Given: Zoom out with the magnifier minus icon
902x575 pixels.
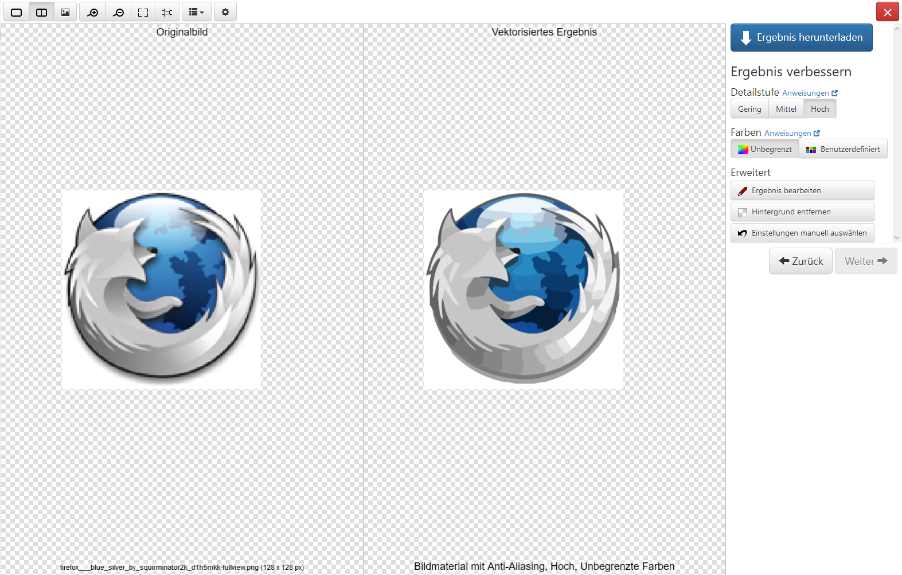Looking at the screenshot, I should pyautogui.click(x=118, y=12).
